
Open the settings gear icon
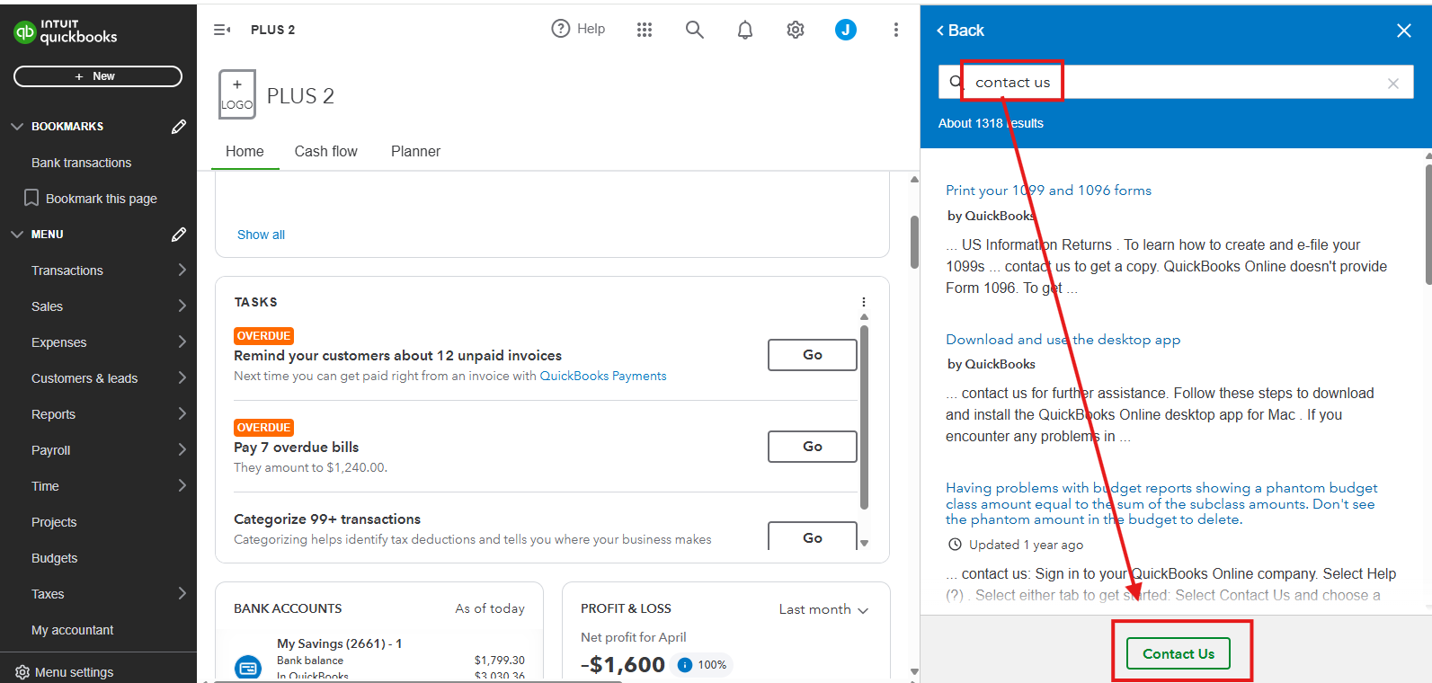pyautogui.click(x=796, y=30)
